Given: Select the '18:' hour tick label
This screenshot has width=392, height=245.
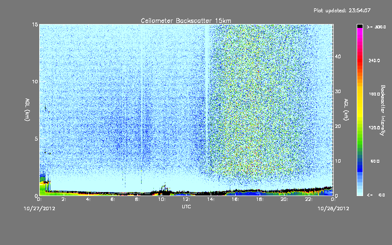Looking at the screenshot, I should pos(260,199).
